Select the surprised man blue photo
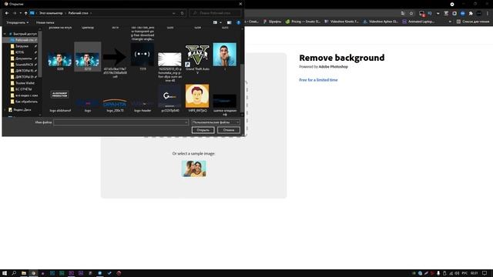The height and width of the screenshot is (277, 493). tap(224, 55)
